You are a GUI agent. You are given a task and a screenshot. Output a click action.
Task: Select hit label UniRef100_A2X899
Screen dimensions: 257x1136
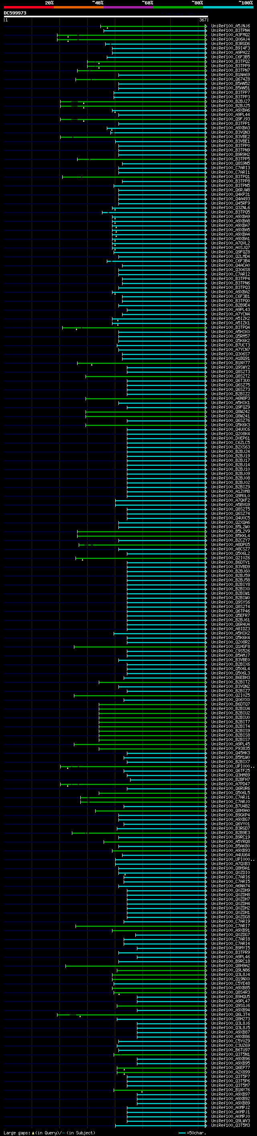coord(230,1072)
